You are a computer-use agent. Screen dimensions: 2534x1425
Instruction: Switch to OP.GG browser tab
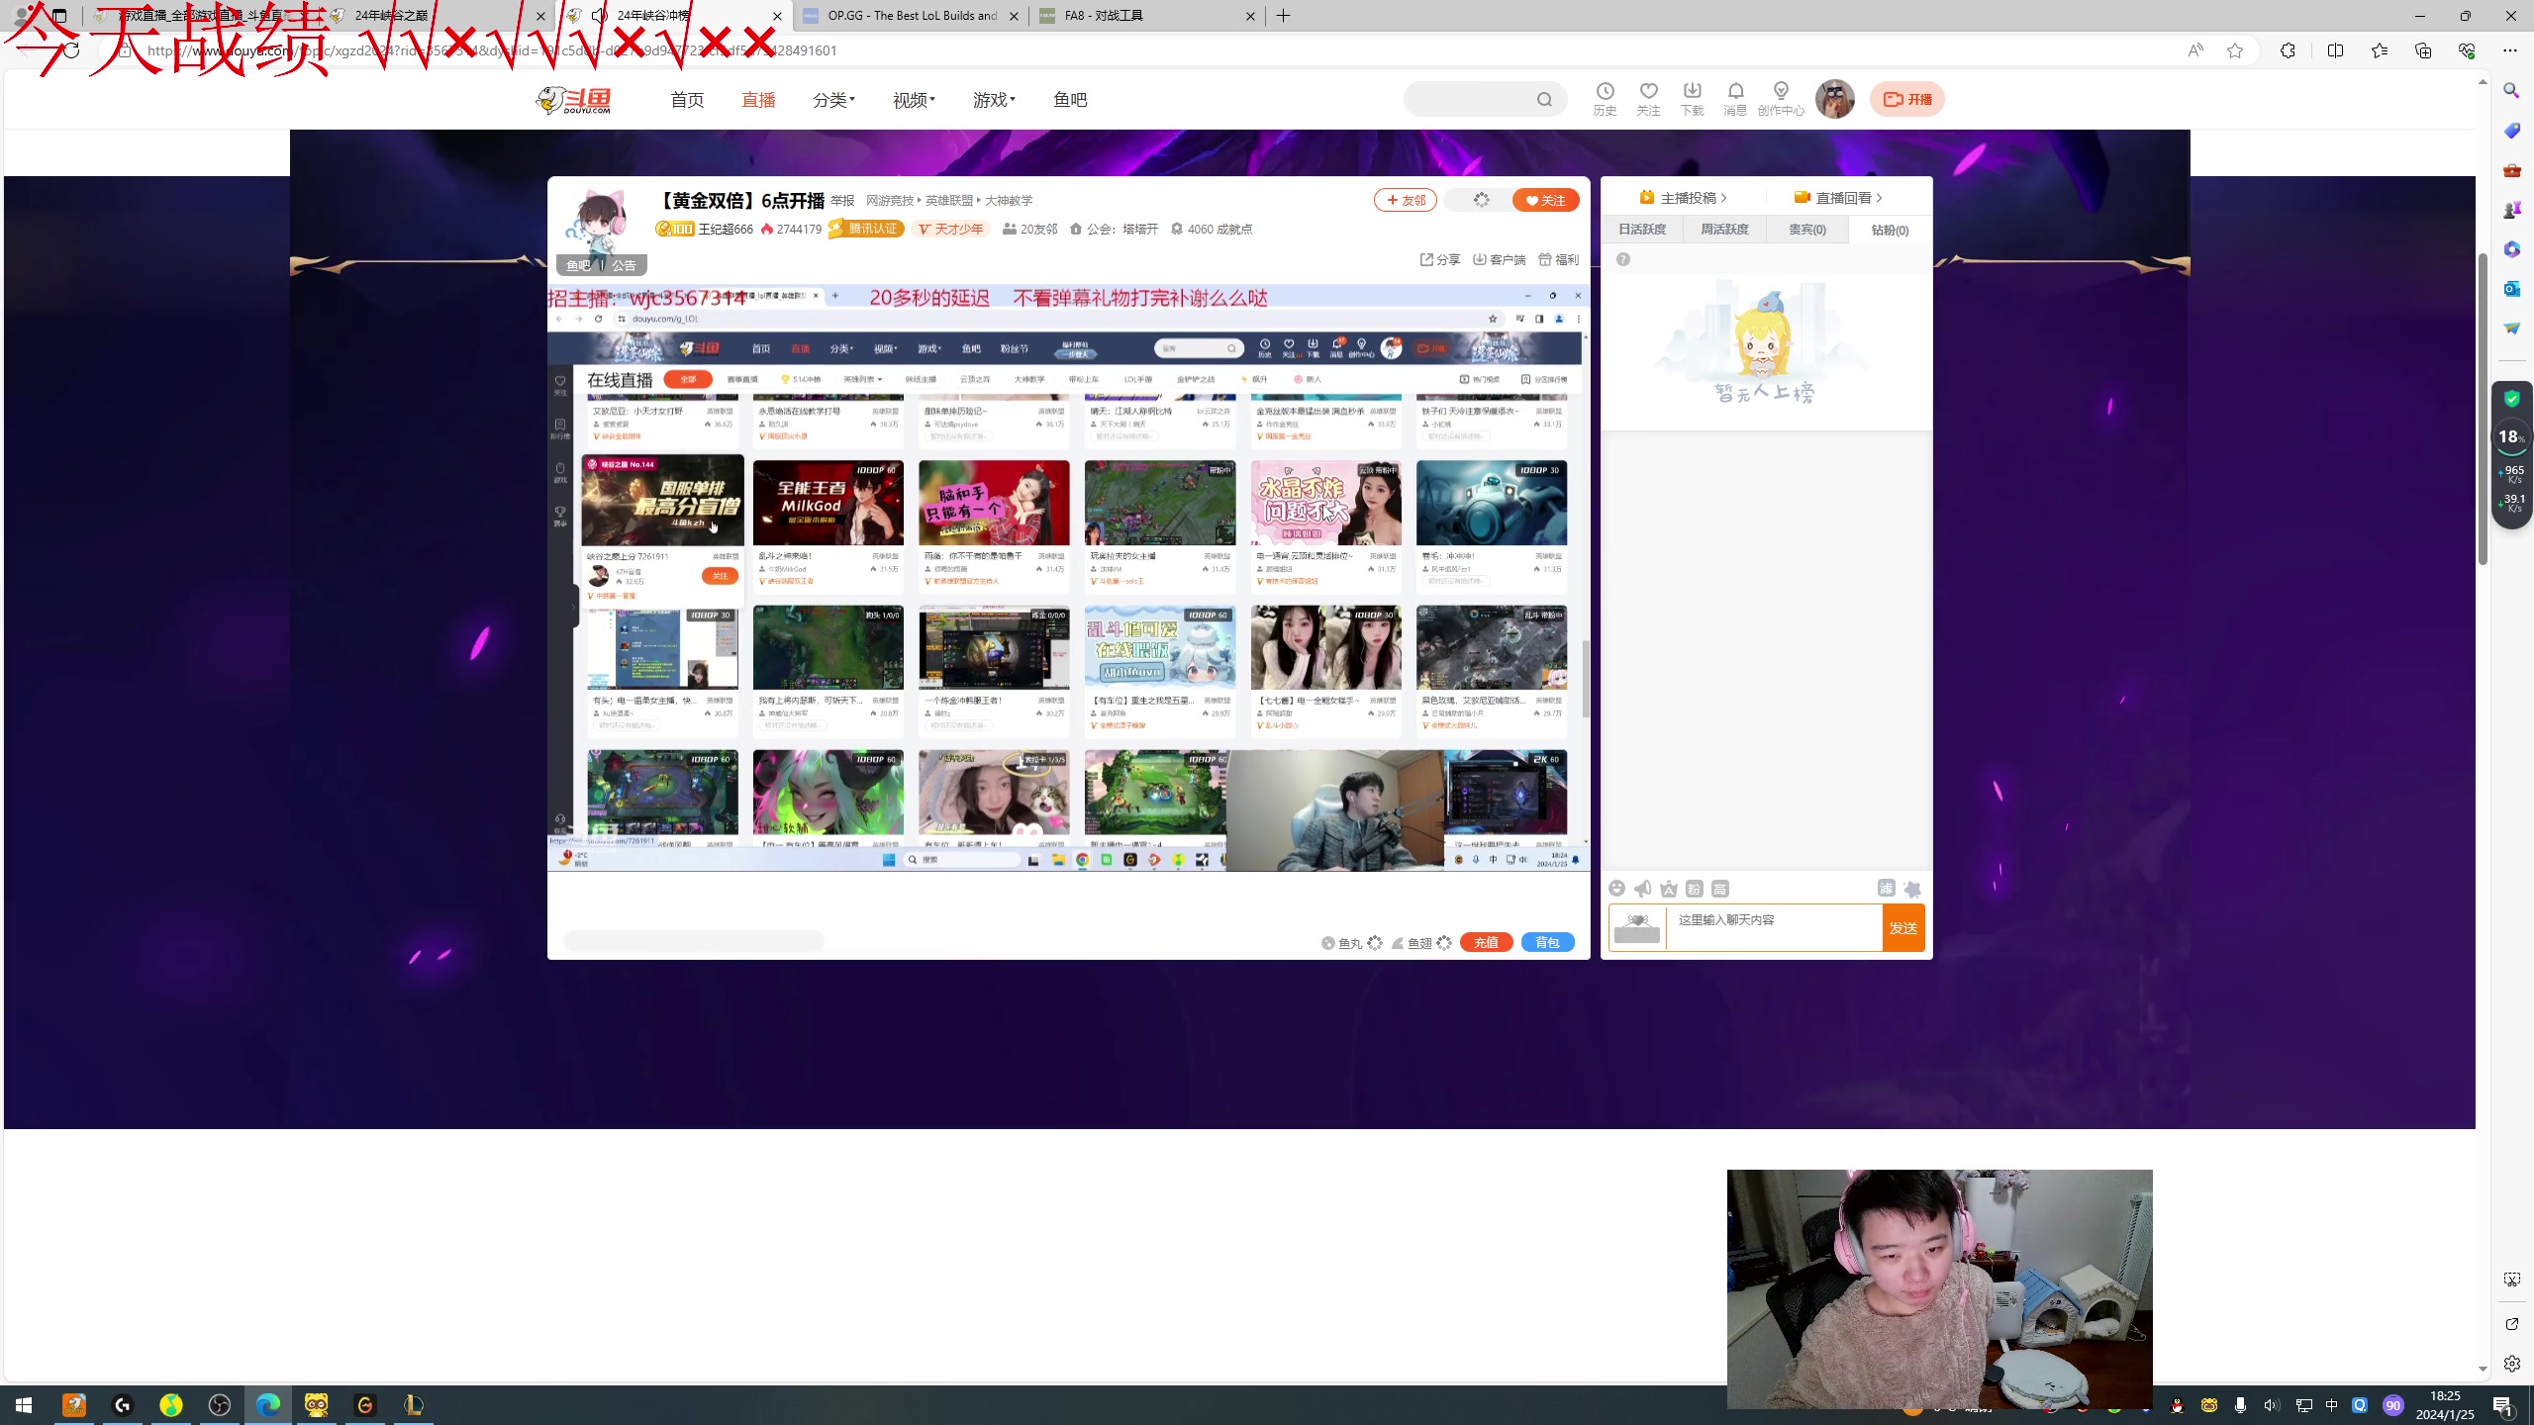pyautogui.click(x=911, y=16)
